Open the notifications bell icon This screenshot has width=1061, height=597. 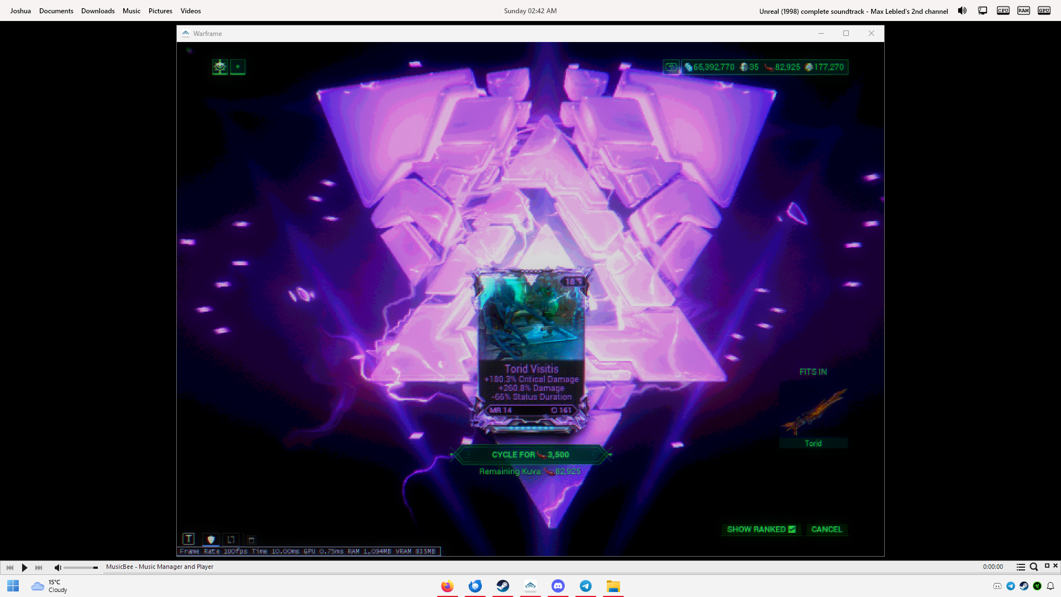point(1051,586)
